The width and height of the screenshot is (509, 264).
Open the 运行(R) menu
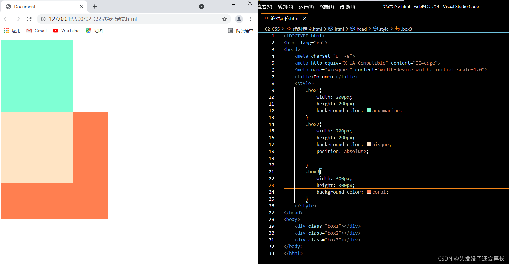(306, 7)
